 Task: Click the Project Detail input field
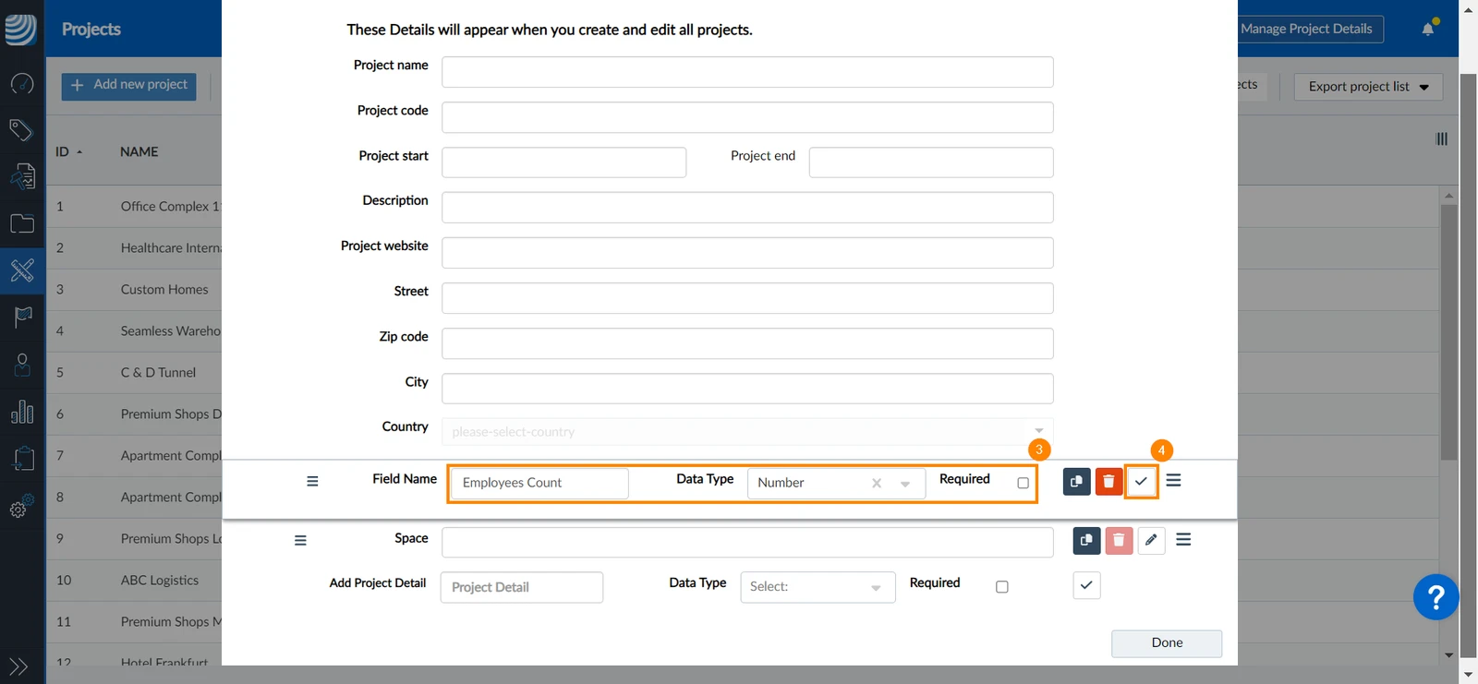pos(522,587)
